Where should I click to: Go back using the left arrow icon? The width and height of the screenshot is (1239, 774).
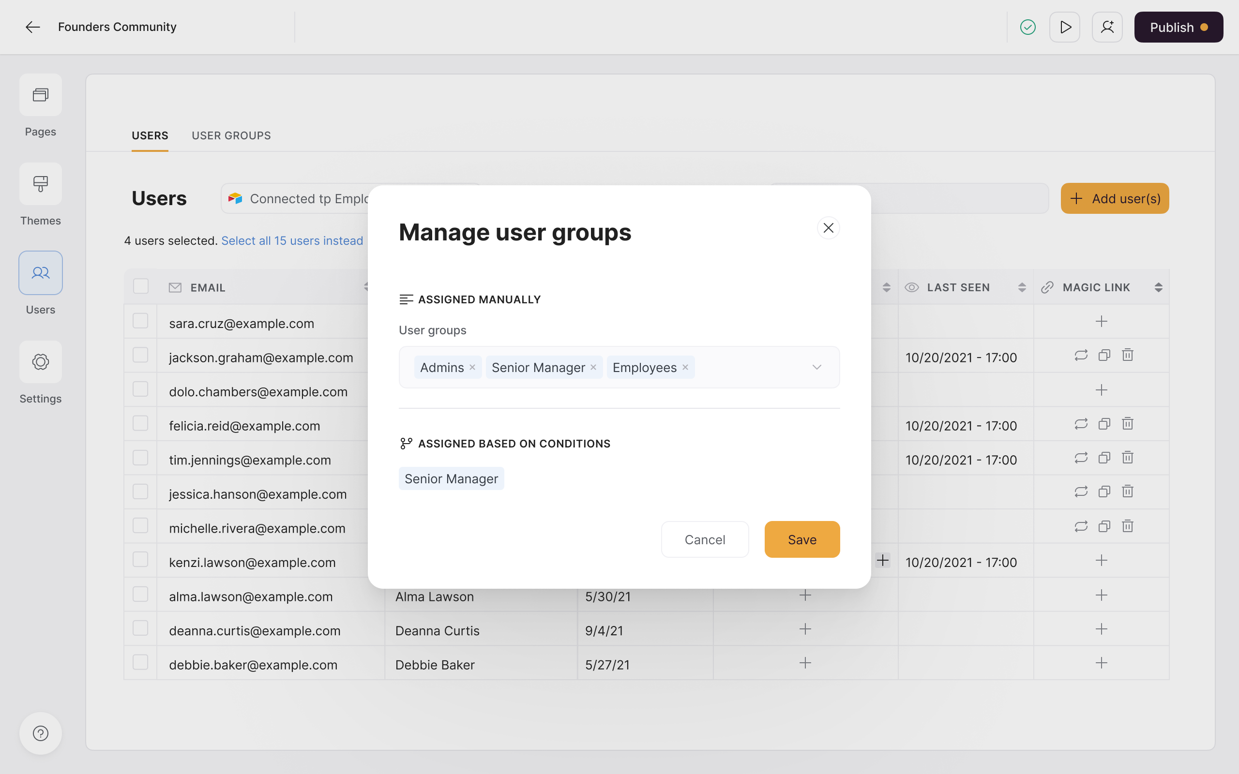click(33, 27)
